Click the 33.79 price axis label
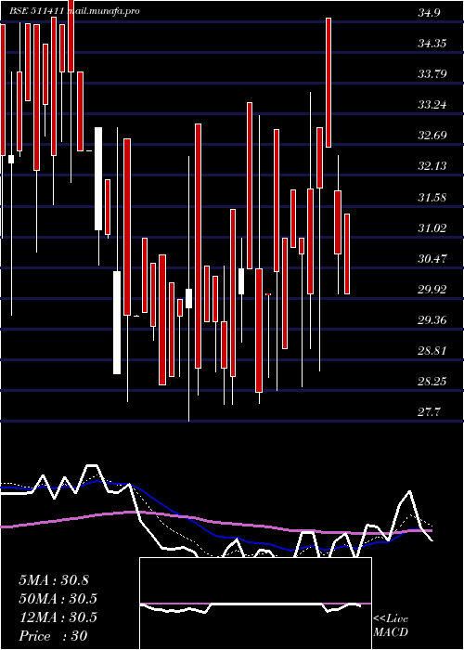Screen dimensions: 464x650 pyautogui.click(x=432, y=73)
